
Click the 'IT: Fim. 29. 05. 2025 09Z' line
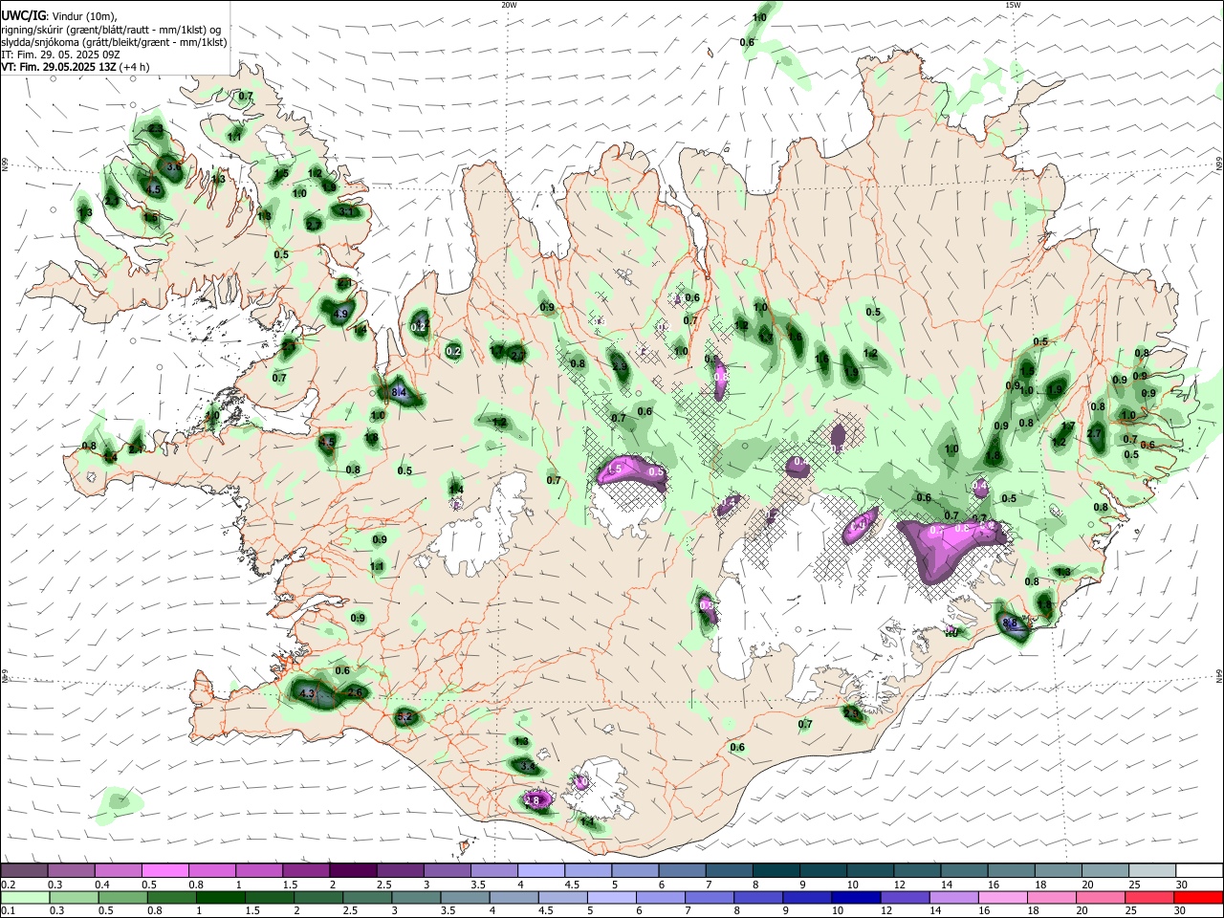[x=60, y=55]
